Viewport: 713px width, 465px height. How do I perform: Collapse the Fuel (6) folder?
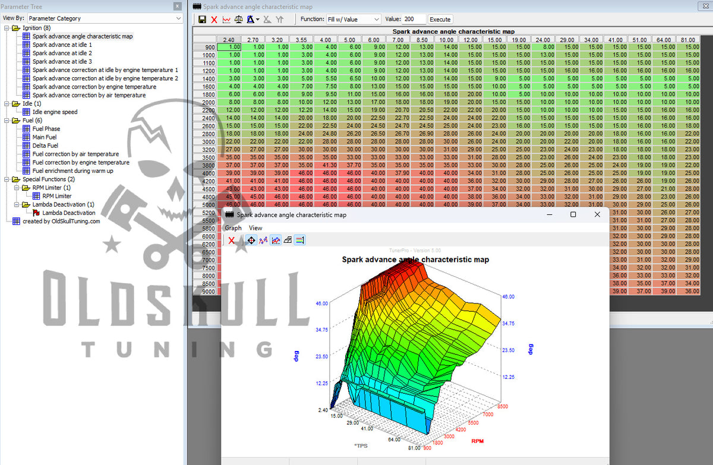pos(6,120)
